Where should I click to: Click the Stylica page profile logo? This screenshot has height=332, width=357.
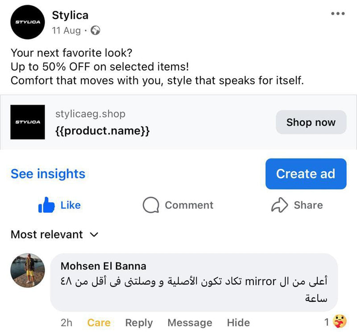(28, 22)
